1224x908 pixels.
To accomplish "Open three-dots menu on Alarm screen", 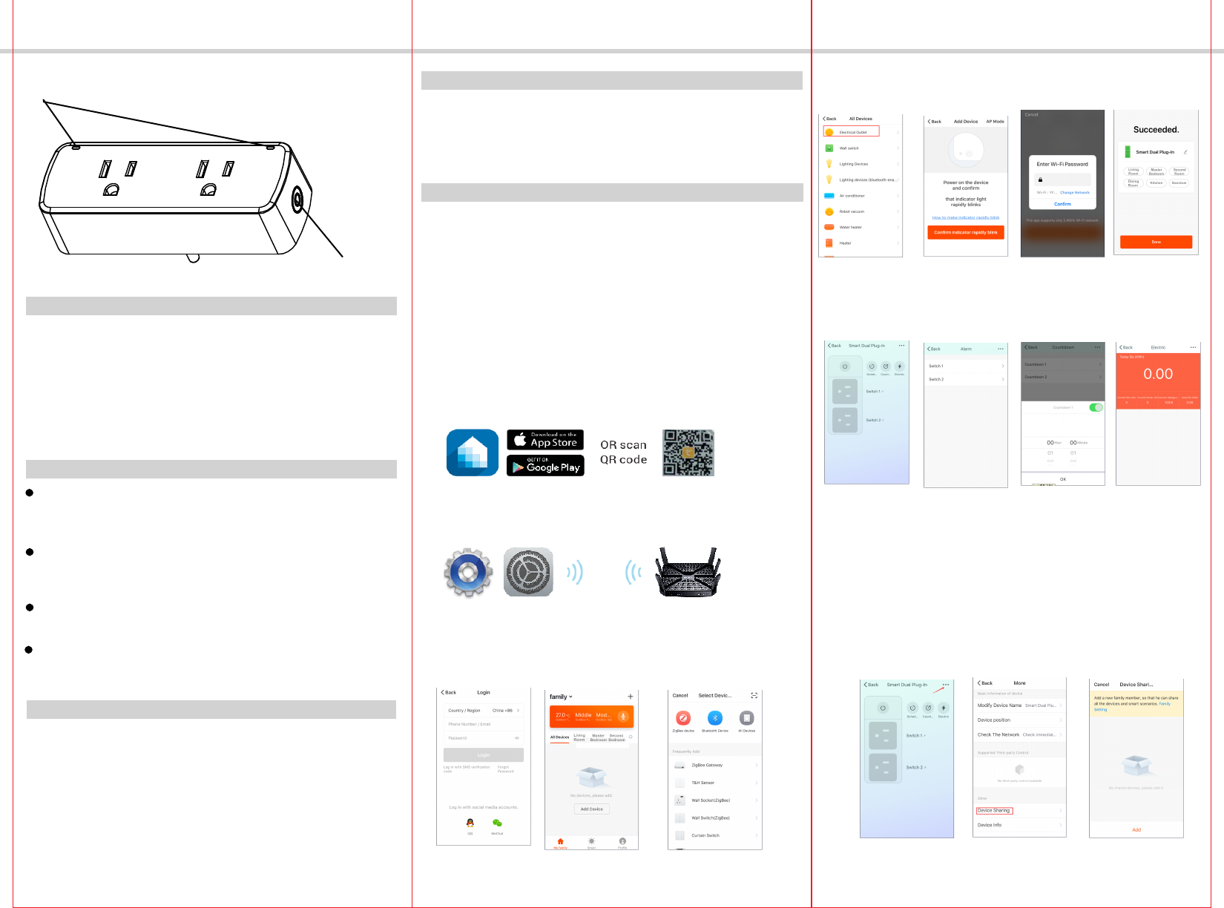I will pyautogui.click(x=1001, y=349).
